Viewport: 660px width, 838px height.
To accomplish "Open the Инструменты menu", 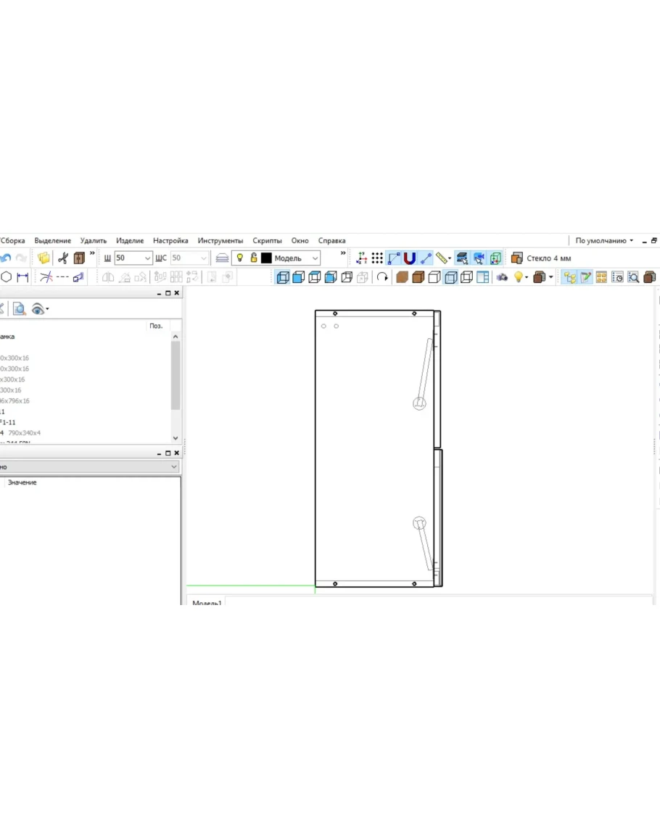I will point(220,241).
